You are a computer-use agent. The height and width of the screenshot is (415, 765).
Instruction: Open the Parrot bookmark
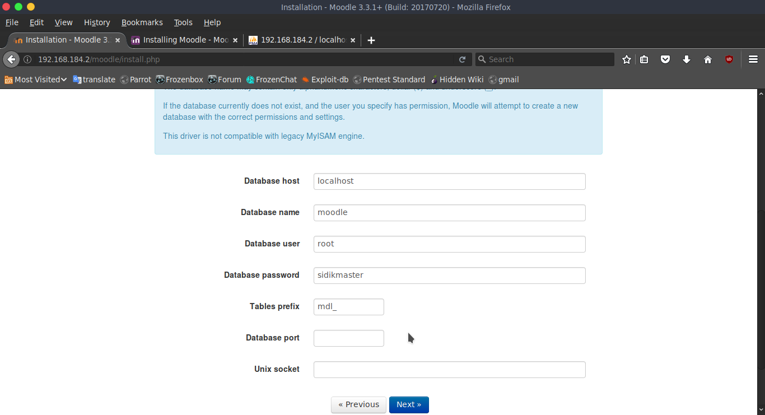pyautogui.click(x=136, y=80)
